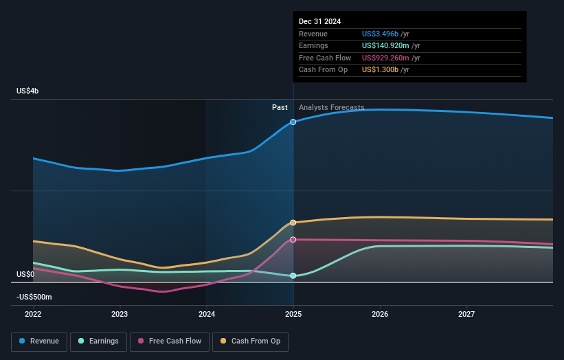Click the US$4b y-axis label
Screen dimensions: 564x360
pos(27,91)
